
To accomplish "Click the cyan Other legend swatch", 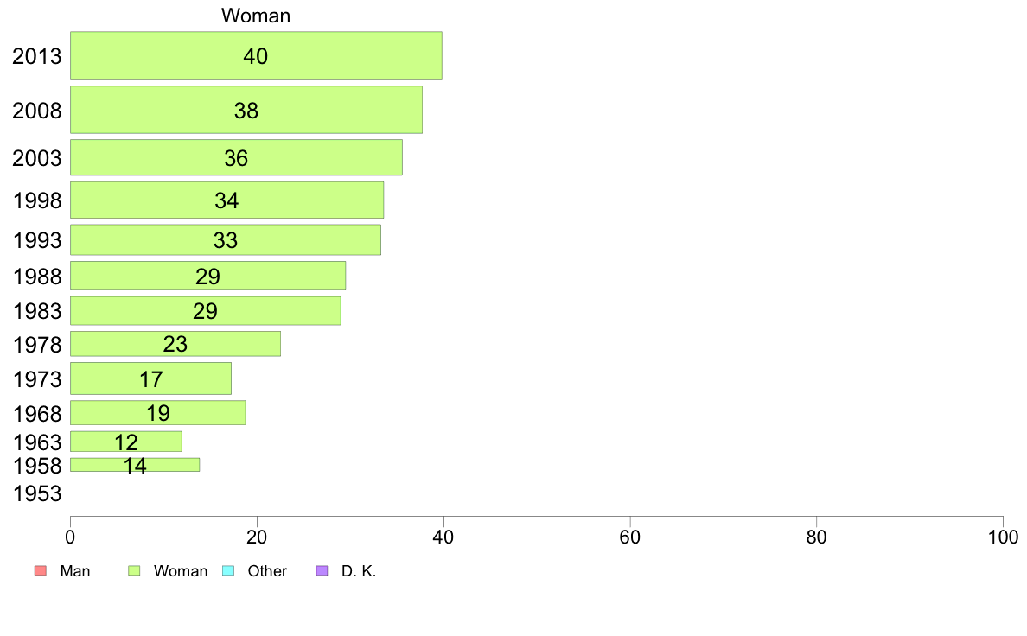I will tap(228, 570).
